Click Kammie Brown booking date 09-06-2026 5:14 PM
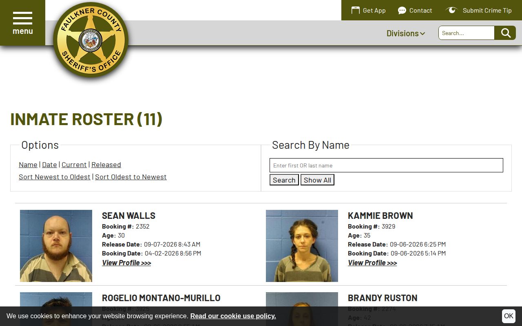 pos(418,253)
